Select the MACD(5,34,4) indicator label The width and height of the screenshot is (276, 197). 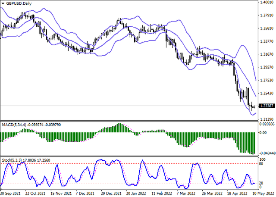pyautogui.click(x=14, y=125)
